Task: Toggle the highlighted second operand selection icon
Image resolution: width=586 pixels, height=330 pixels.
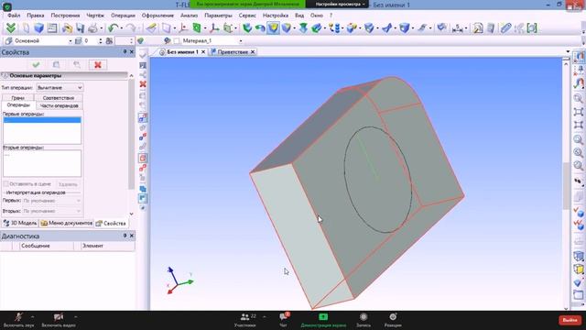Action: click(143, 158)
